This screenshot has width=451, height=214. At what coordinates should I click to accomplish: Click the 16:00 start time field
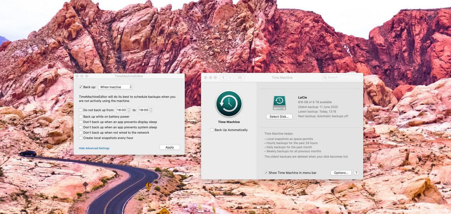coord(121,110)
